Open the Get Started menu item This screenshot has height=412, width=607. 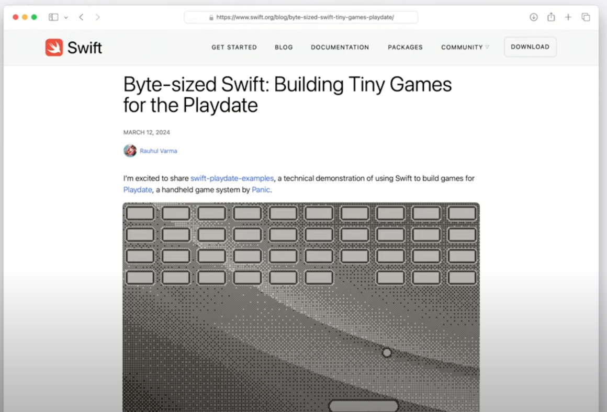point(234,47)
